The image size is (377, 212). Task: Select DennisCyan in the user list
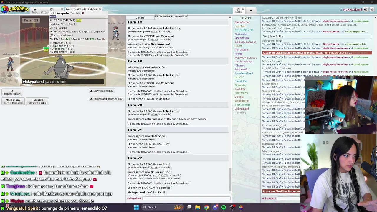242,38
